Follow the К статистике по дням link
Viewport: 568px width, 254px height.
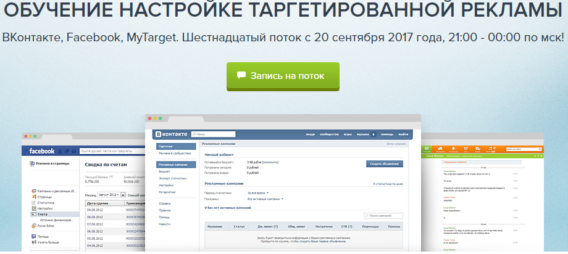[x=388, y=184]
